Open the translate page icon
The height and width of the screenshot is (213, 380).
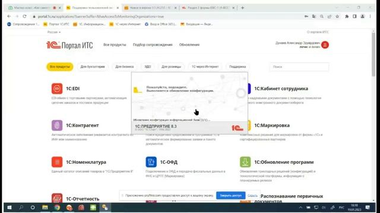pos(314,17)
